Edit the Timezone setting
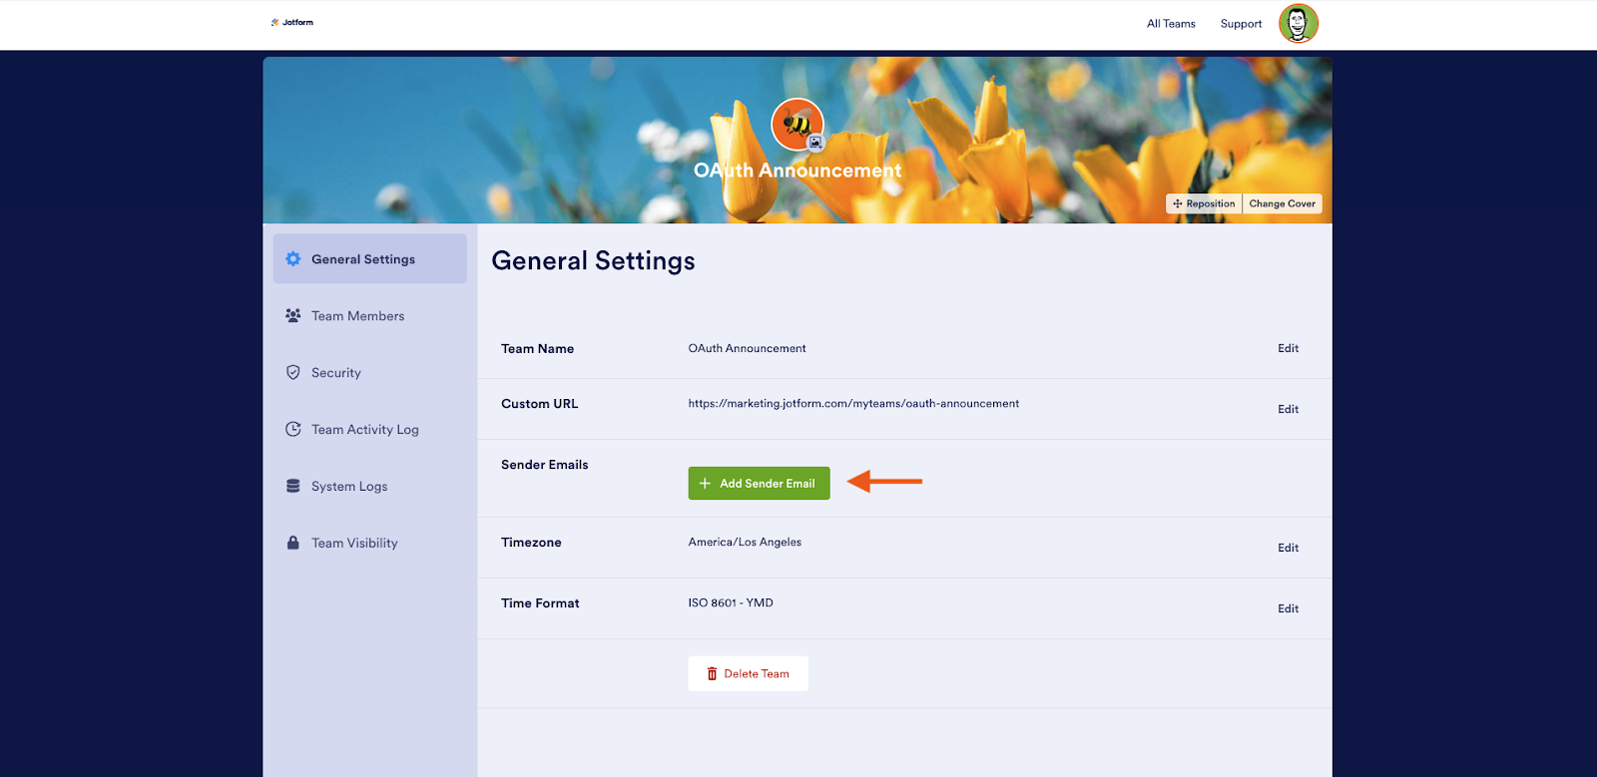The width and height of the screenshot is (1597, 777). pos(1289,548)
